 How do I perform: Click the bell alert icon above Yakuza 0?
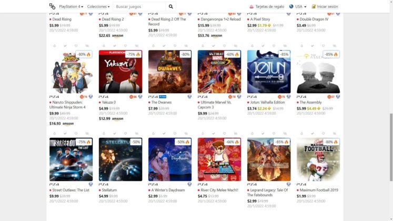tap(104, 46)
